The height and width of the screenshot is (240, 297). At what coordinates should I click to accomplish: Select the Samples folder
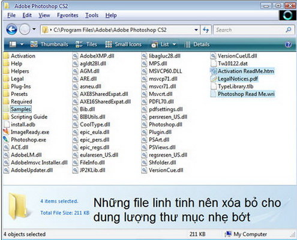(21, 109)
